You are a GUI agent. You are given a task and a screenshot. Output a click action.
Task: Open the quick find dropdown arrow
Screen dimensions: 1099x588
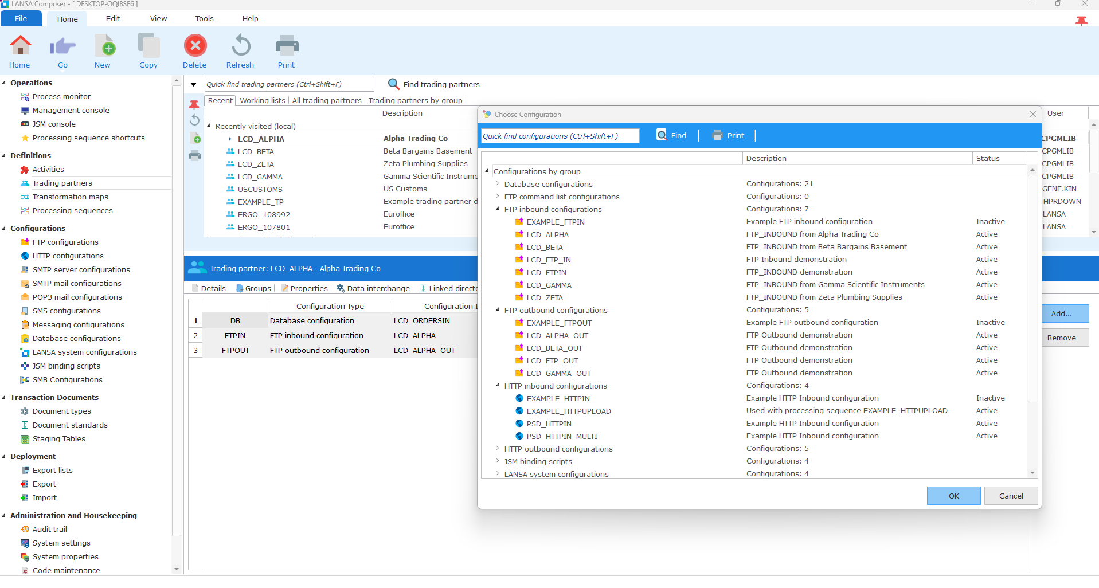194,84
